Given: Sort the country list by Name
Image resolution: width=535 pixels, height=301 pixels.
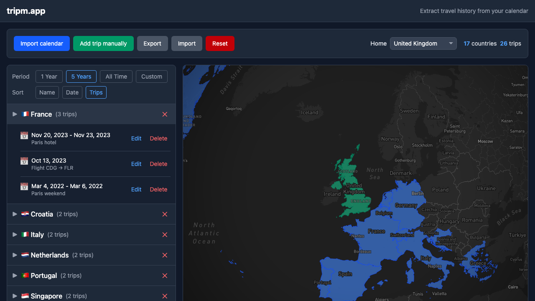Looking at the screenshot, I should click(47, 92).
